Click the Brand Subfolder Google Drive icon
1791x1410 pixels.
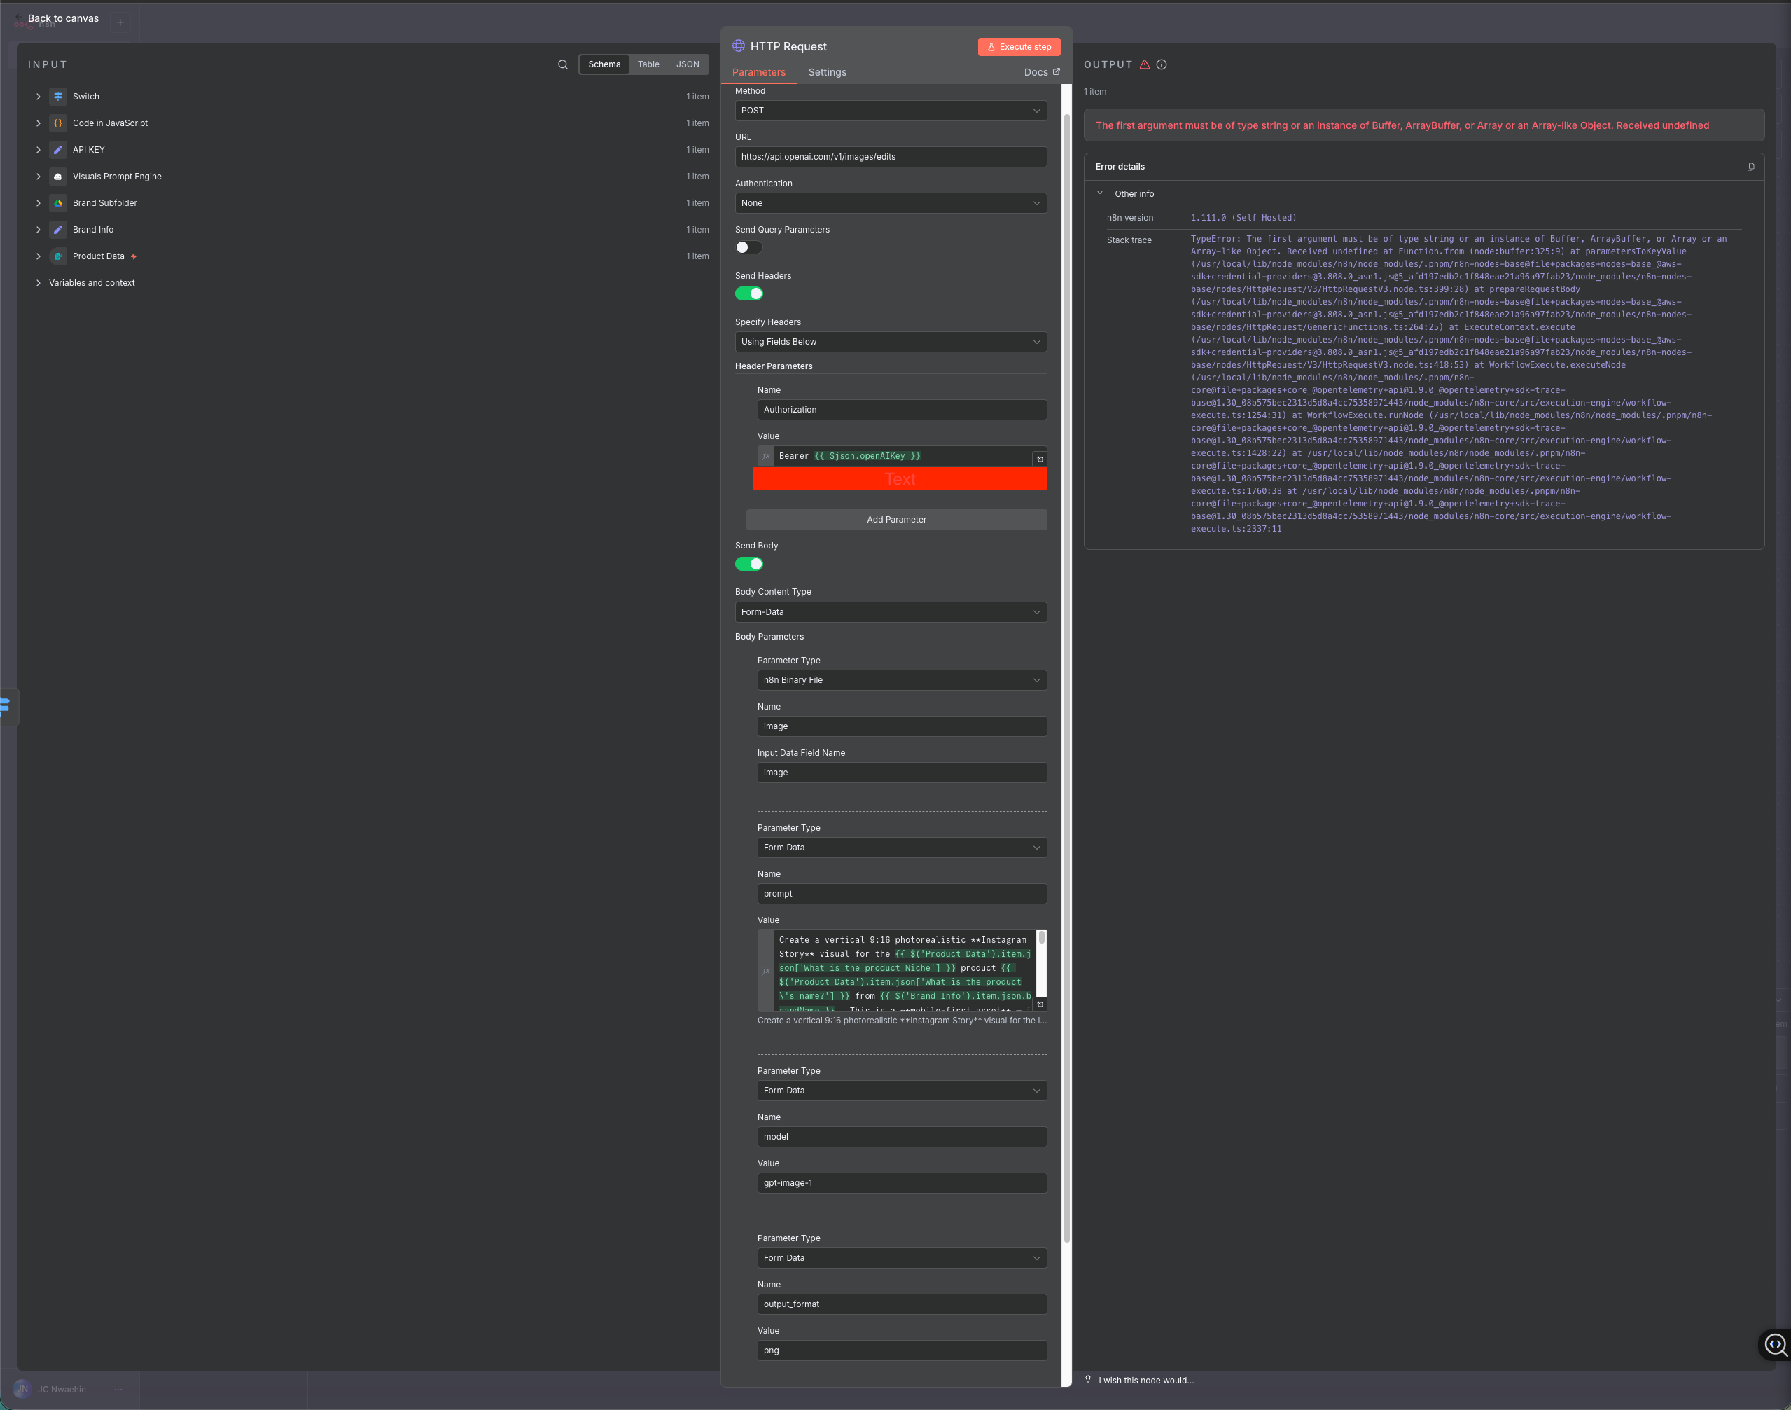(x=57, y=203)
